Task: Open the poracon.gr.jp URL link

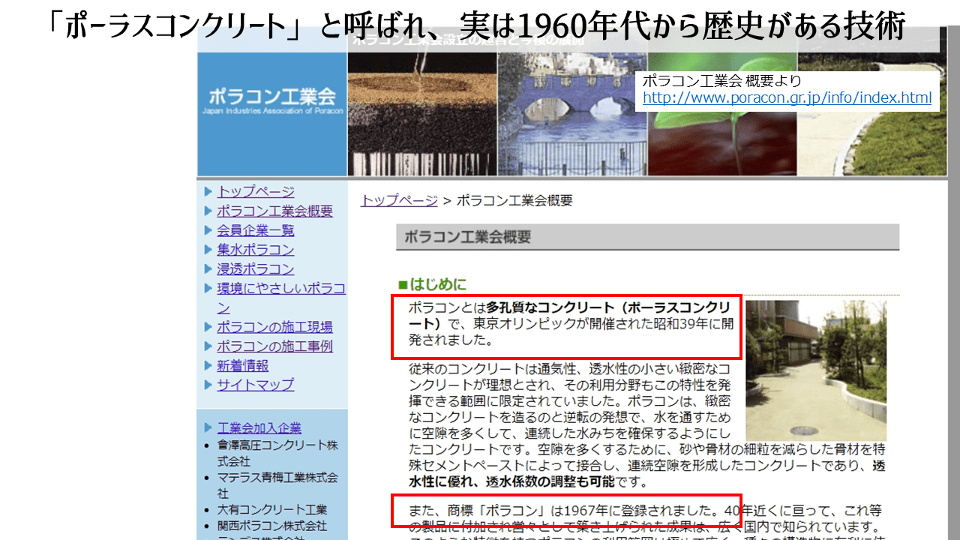Action: click(x=787, y=97)
